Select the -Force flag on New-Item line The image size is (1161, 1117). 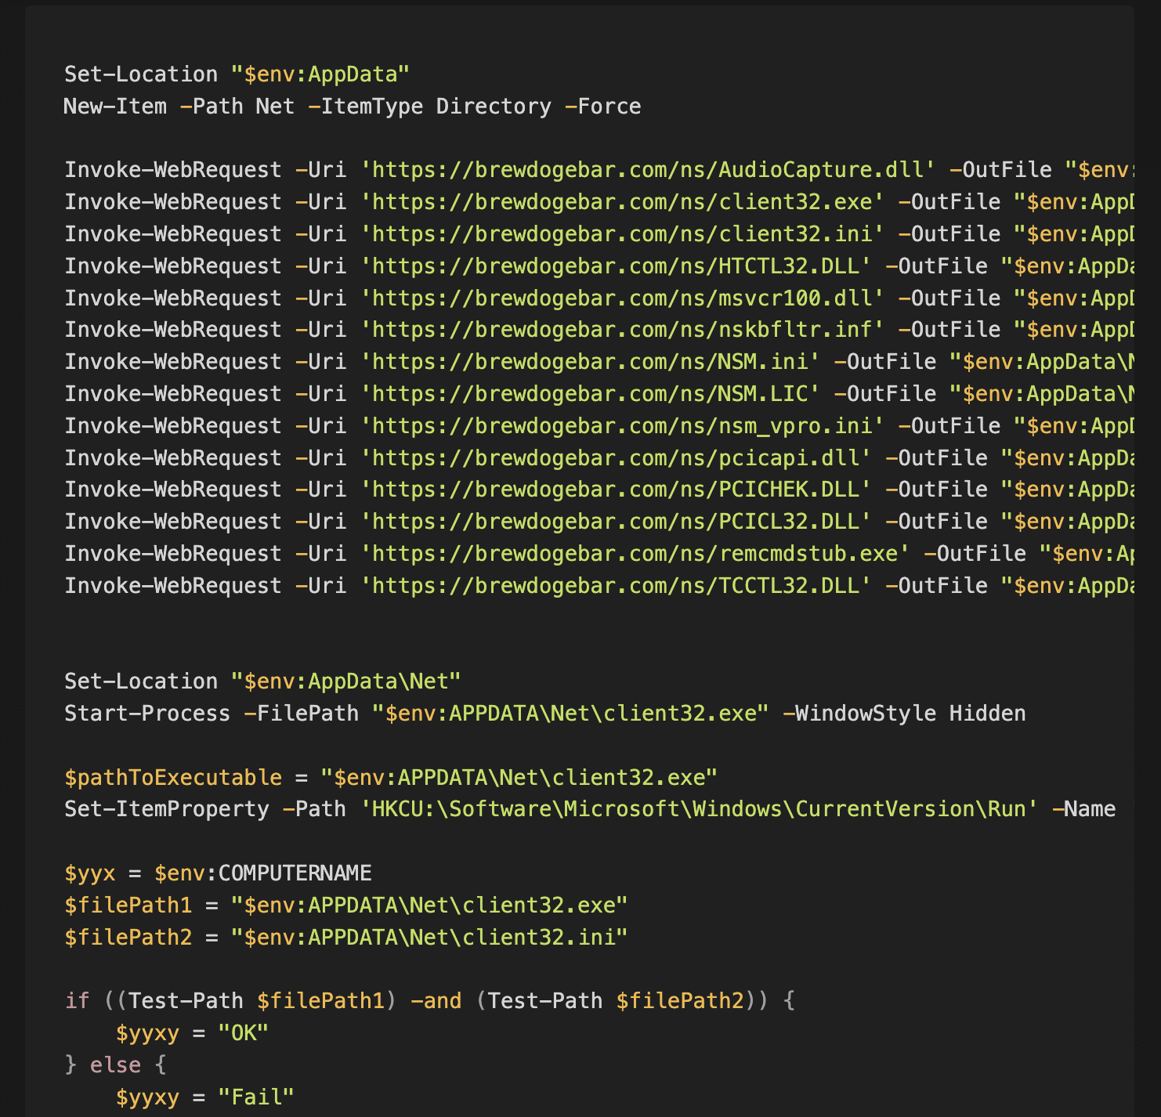[602, 107]
